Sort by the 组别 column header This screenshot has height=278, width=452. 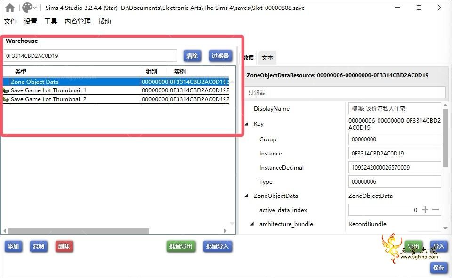point(155,71)
